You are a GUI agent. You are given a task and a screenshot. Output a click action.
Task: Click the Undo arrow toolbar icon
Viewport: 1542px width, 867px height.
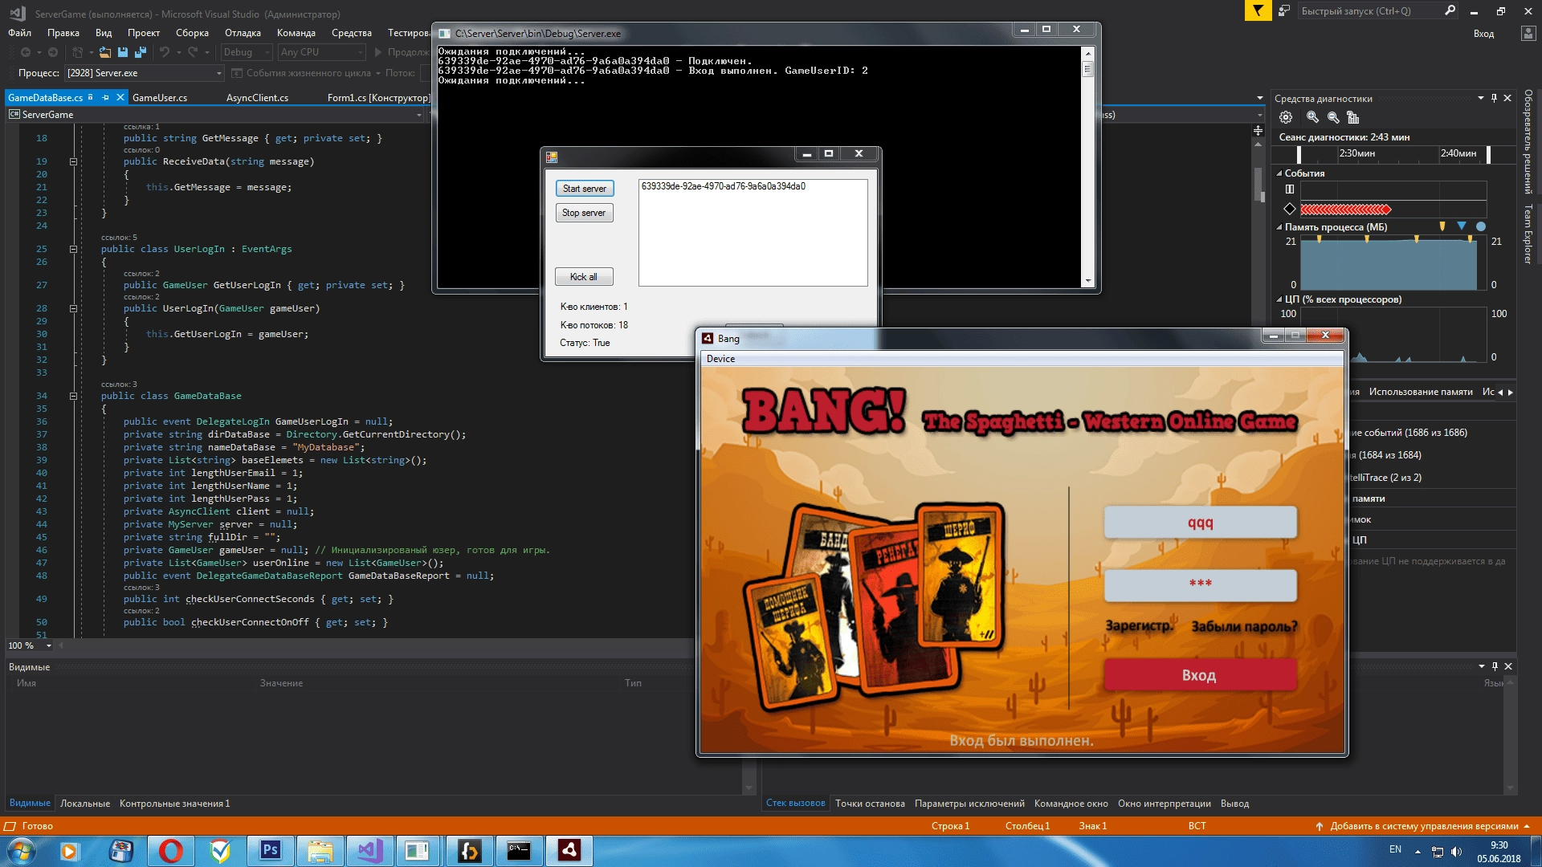point(165,52)
